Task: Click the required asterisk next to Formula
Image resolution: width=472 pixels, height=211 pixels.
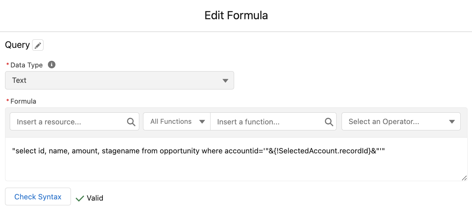Action: [x=8, y=101]
